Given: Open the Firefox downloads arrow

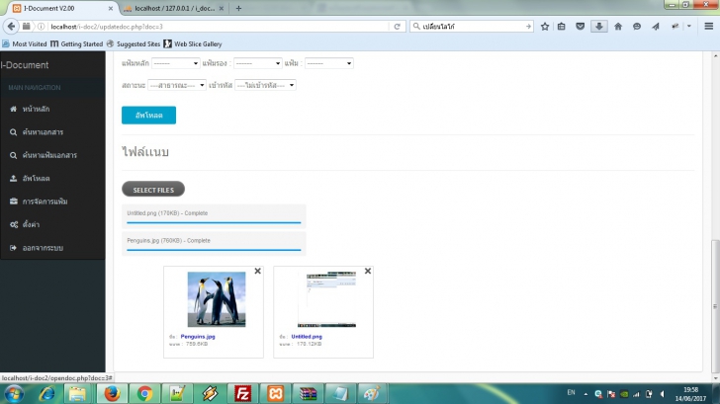Looking at the screenshot, I should click(598, 27).
